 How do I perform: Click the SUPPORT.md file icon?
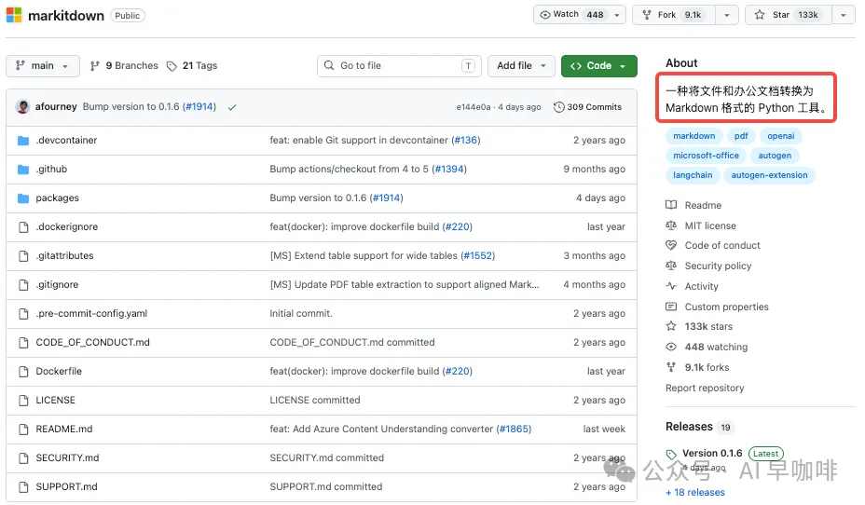(23, 486)
